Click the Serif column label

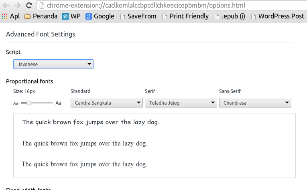[x=150, y=91]
